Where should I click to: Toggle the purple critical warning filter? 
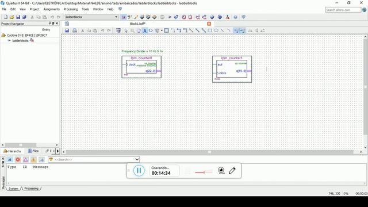[x=25, y=160]
